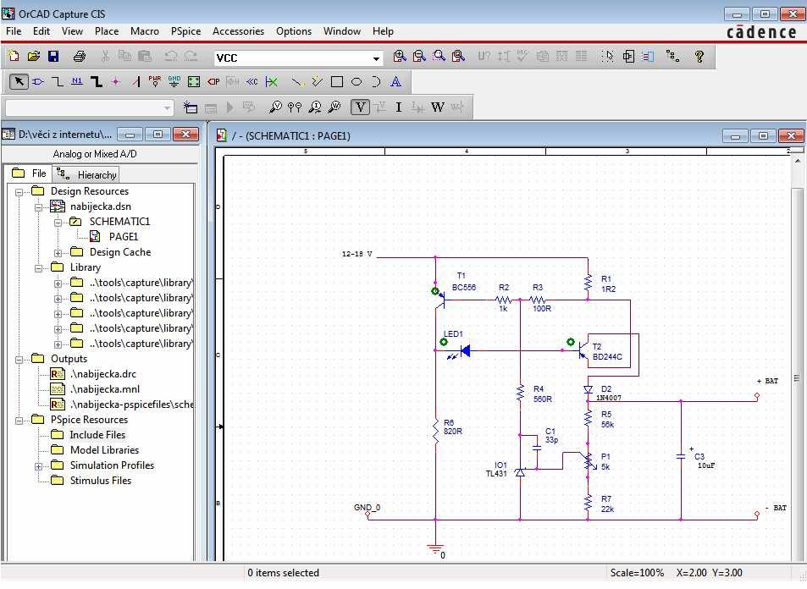Viewport: 807px width, 589px height.
Task: Select the Place Junction tool
Action: (x=116, y=82)
